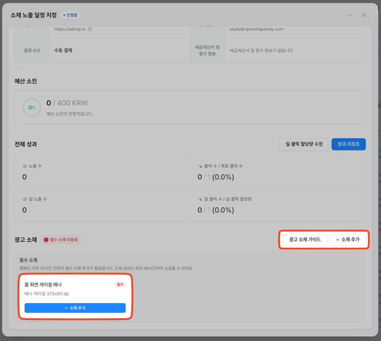Close the 소재 노출 일정 지정 dialog

click(363, 15)
